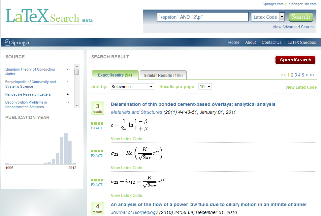The height and width of the screenshot is (216, 321).
Task: Open the Springer.com link
Action: pos(273,4)
